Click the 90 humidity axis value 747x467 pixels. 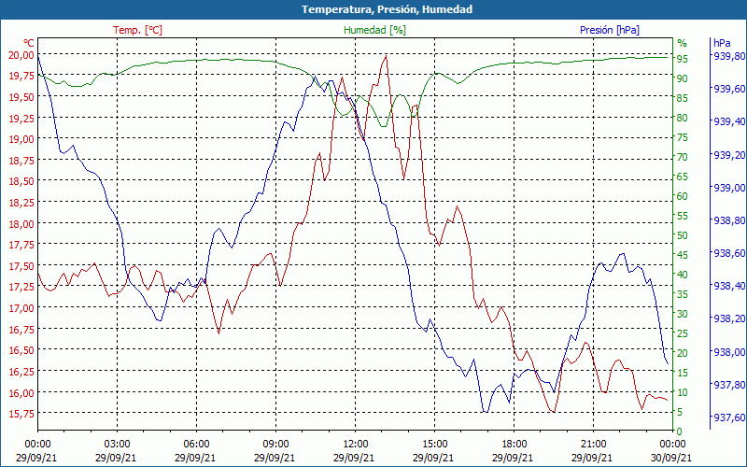(x=683, y=78)
